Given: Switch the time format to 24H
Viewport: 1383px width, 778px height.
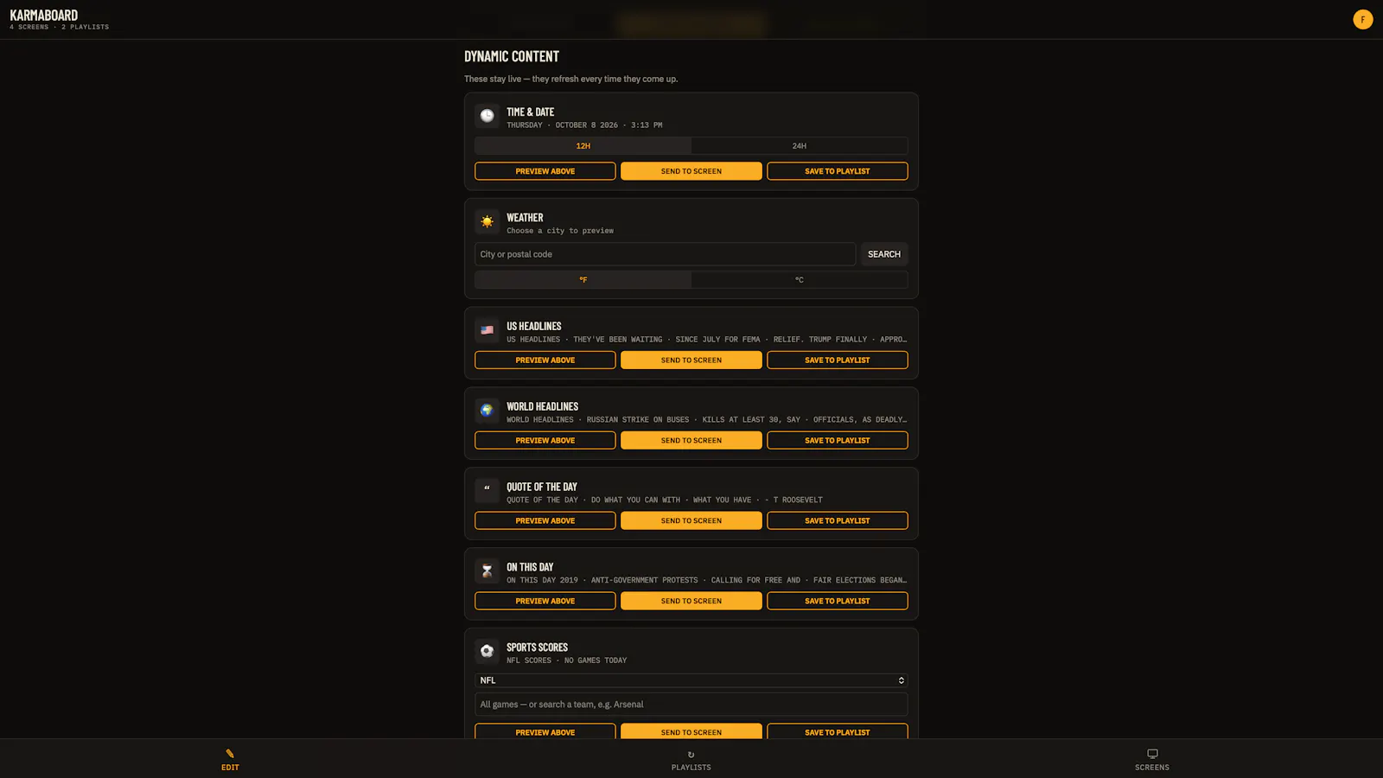Looking at the screenshot, I should (800, 146).
